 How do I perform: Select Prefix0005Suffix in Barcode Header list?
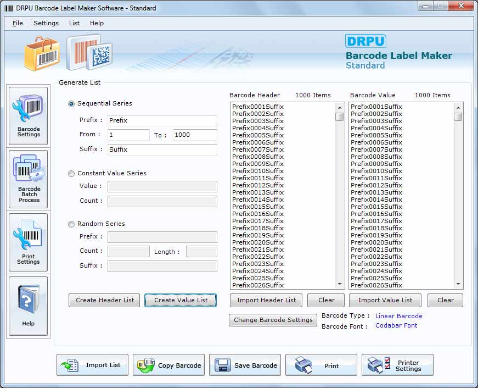[258, 135]
